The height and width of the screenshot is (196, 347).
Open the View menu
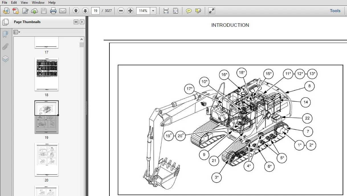(25, 3)
